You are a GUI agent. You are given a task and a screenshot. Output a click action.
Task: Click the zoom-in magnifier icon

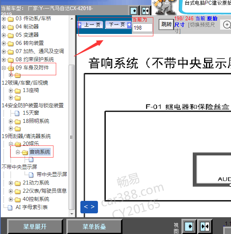[227, 25]
